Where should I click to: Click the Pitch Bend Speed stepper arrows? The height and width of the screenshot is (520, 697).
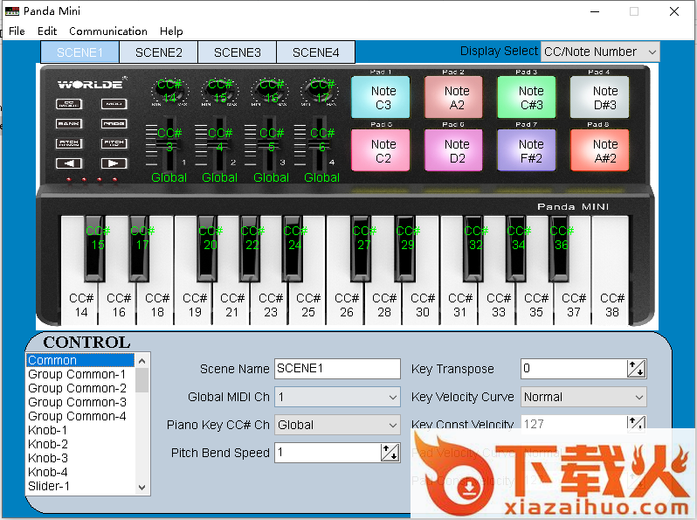[390, 453]
